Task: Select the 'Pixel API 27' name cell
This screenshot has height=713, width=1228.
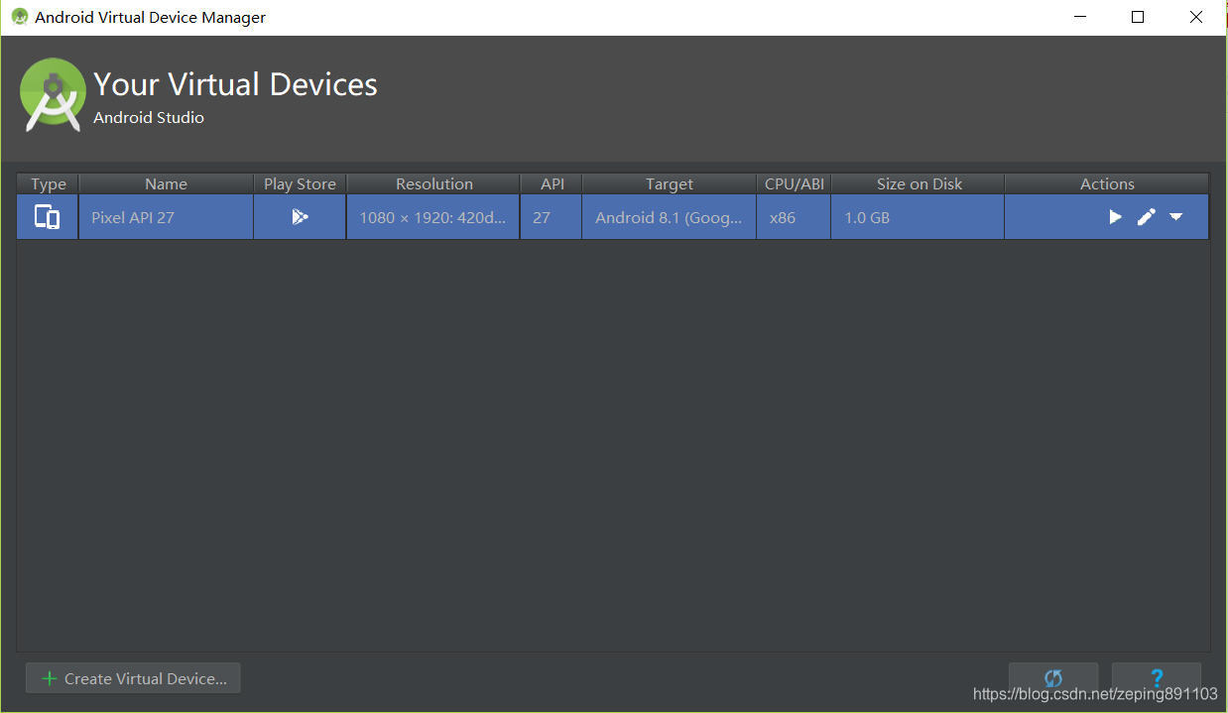Action: 166,217
